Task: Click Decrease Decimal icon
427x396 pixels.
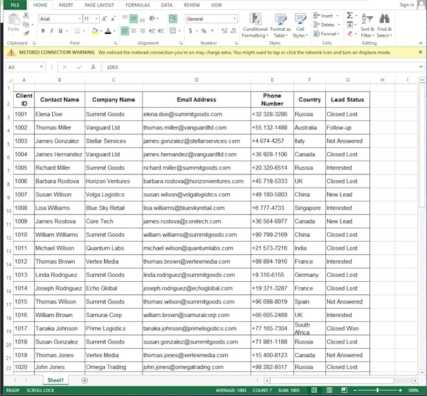Action: click(x=233, y=31)
